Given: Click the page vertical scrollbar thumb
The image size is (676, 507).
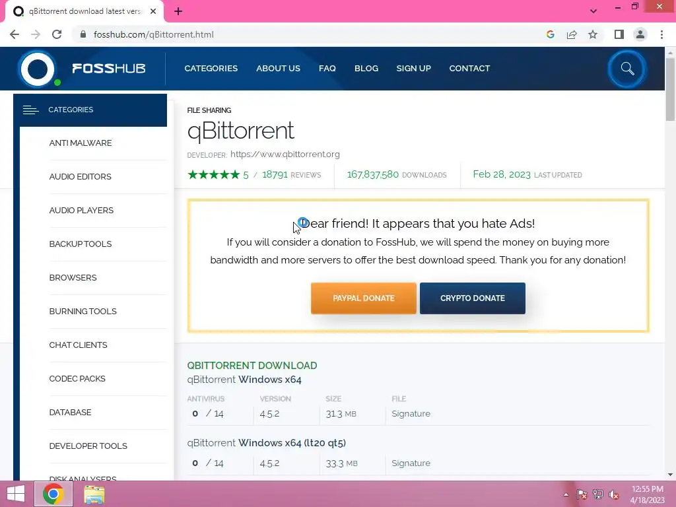Looking at the screenshot, I should [670, 90].
